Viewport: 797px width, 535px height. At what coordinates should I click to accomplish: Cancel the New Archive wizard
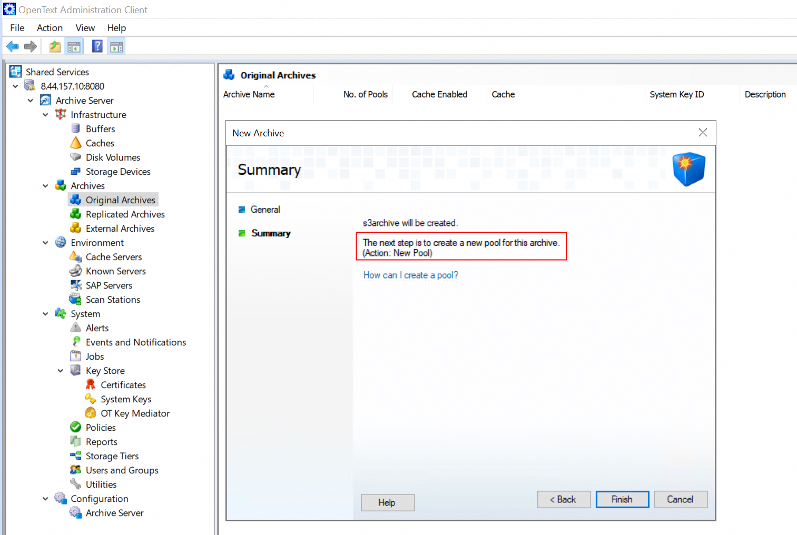[681, 499]
